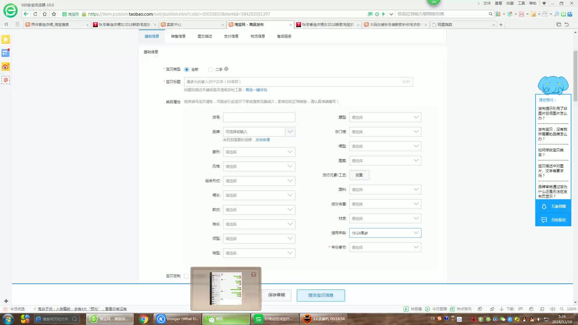Switch to the 物流信息 tab
Image resolution: width=578 pixels, height=325 pixels.
(x=258, y=36)
